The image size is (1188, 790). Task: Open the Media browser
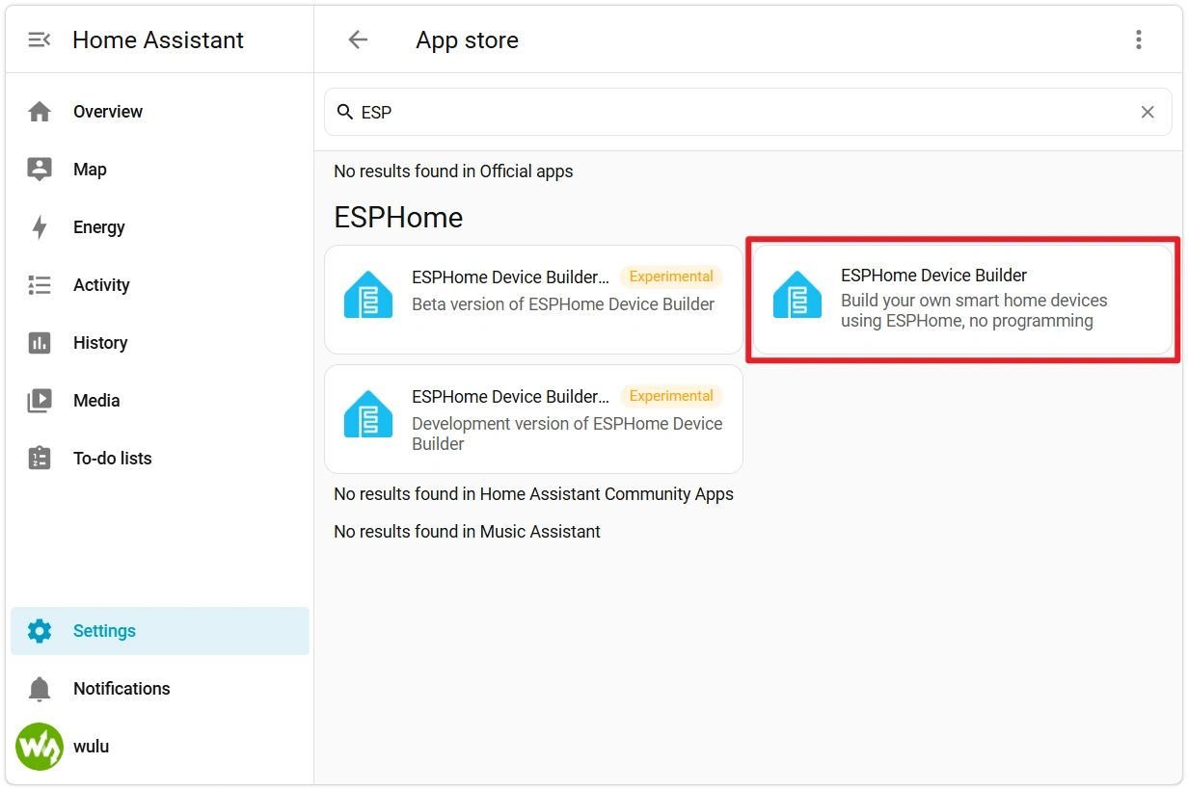pyautogui.click(x=160, y=401)
